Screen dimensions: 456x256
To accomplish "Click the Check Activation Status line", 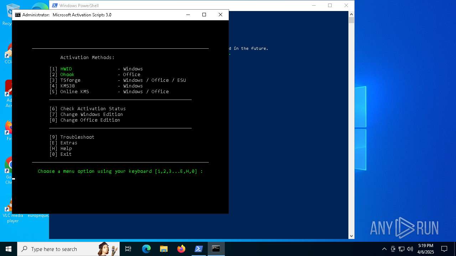I will [88, 108].
